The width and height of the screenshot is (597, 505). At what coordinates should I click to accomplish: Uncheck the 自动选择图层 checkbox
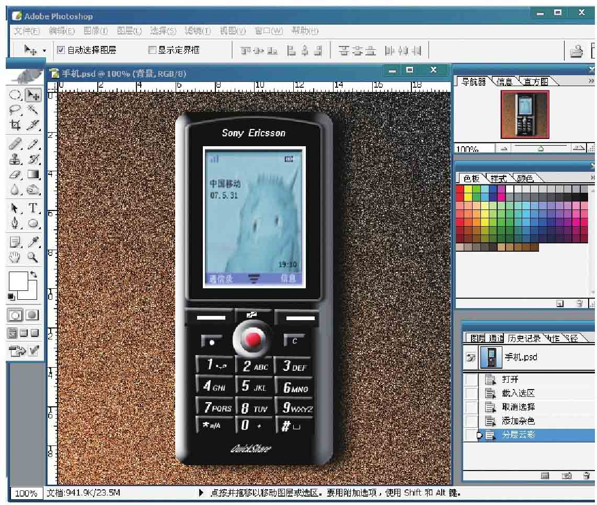point(61,50)
